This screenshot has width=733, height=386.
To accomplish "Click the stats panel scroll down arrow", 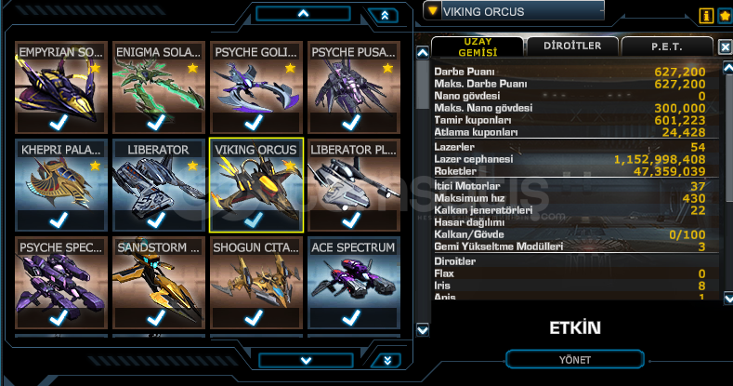I will 727,298.
